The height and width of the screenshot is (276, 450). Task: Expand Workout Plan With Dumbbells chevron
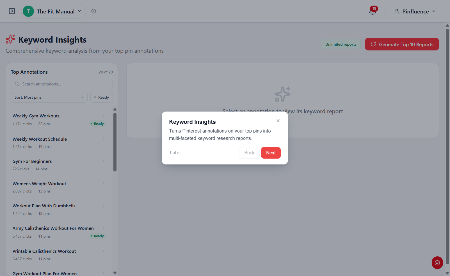click(x=104, y=205)
